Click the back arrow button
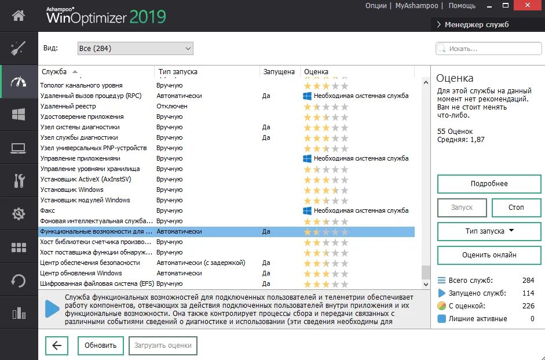 coord(57,346)
